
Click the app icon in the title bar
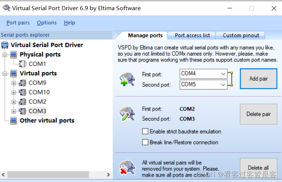pos(6,8)
